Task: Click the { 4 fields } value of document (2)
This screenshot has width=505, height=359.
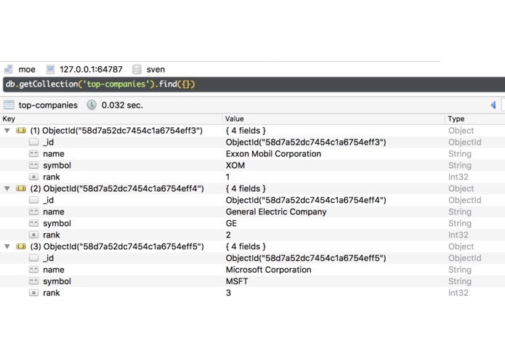Action: pyautogui.click(x=246, y=188)
